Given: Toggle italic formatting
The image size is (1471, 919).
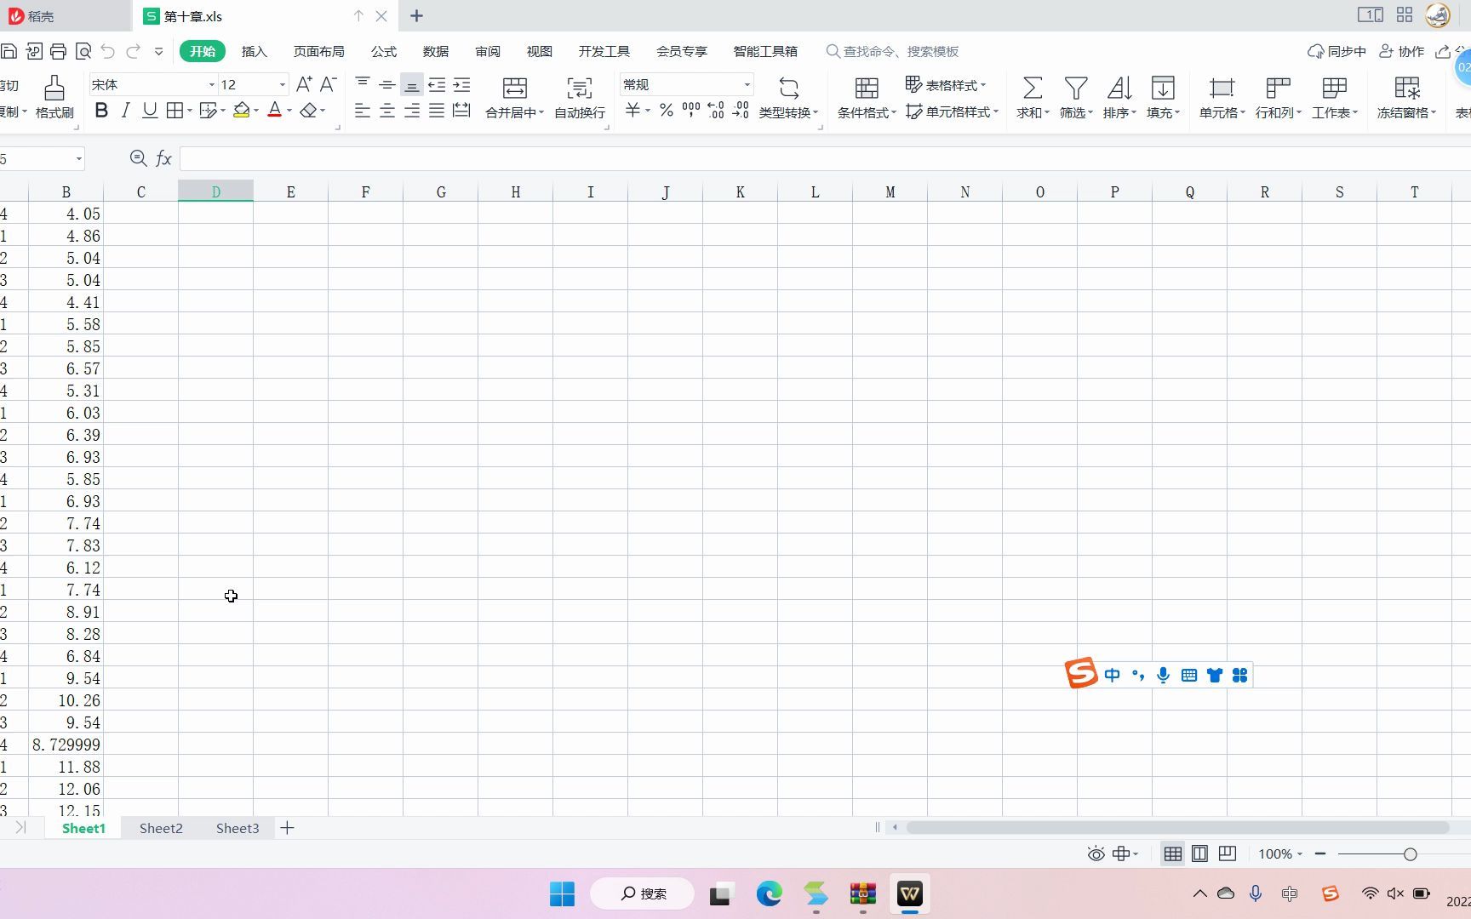Looking at the screenshot, I should 125,111.
